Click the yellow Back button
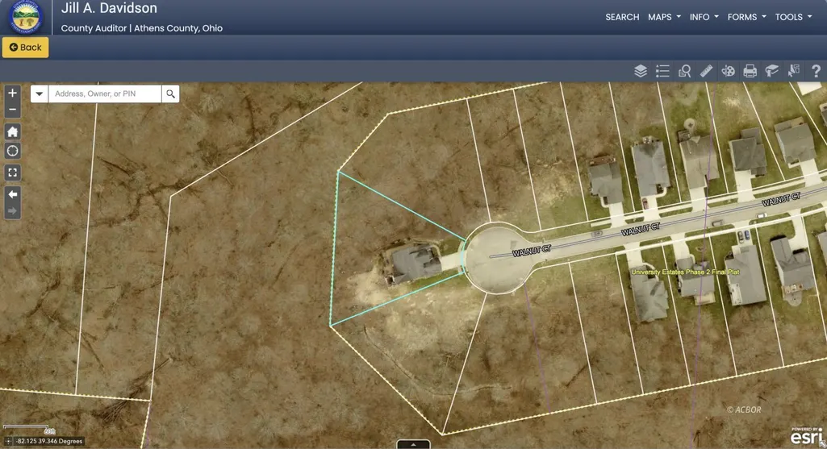 coord(25,48)
